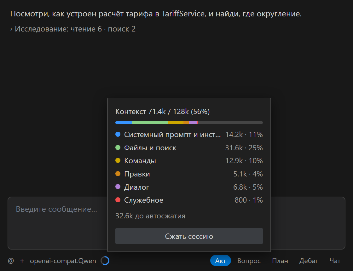Switch to План mode

pyautogui.click(x=280, y=261)
